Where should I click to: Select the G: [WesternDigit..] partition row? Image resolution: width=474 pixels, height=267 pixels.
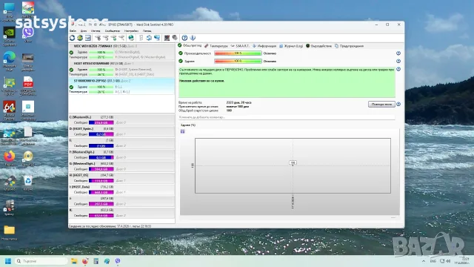point(121,166)
